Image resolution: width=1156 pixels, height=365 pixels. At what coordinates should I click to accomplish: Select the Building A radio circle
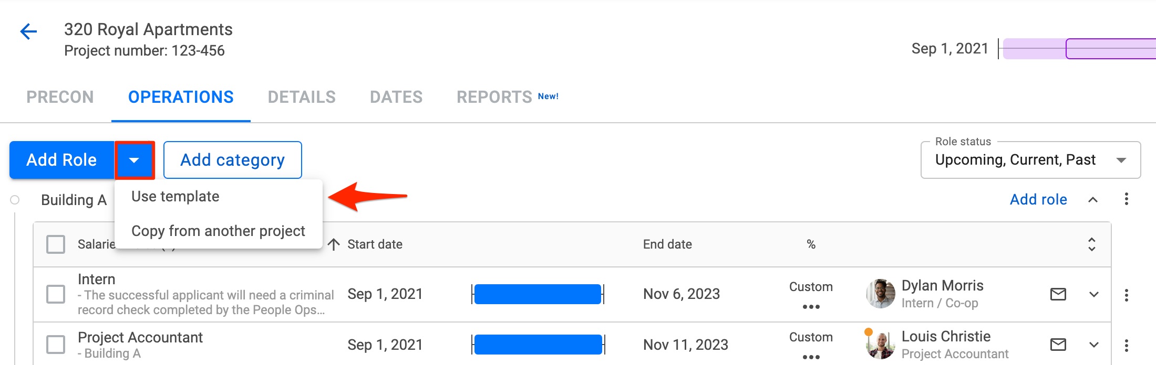(15, 200)
